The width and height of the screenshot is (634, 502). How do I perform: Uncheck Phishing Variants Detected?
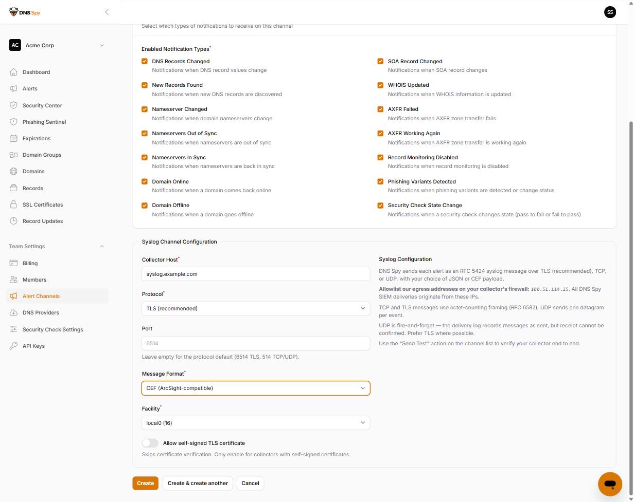380,181
